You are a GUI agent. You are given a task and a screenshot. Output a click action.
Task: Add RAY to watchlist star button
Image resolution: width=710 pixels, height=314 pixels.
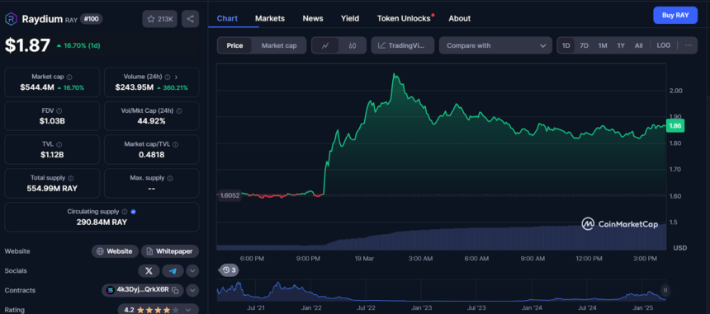click(160, 19)
